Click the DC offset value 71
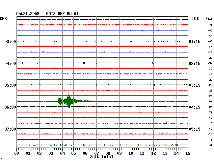This screenshot has width=214, height=162. 211,112
